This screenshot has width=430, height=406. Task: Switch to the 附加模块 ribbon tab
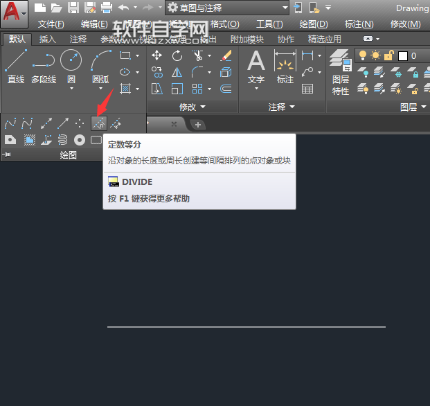click(247, 39)
